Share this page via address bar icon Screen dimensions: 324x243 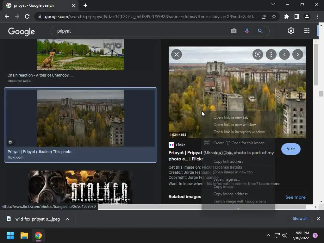coord(264,16)
